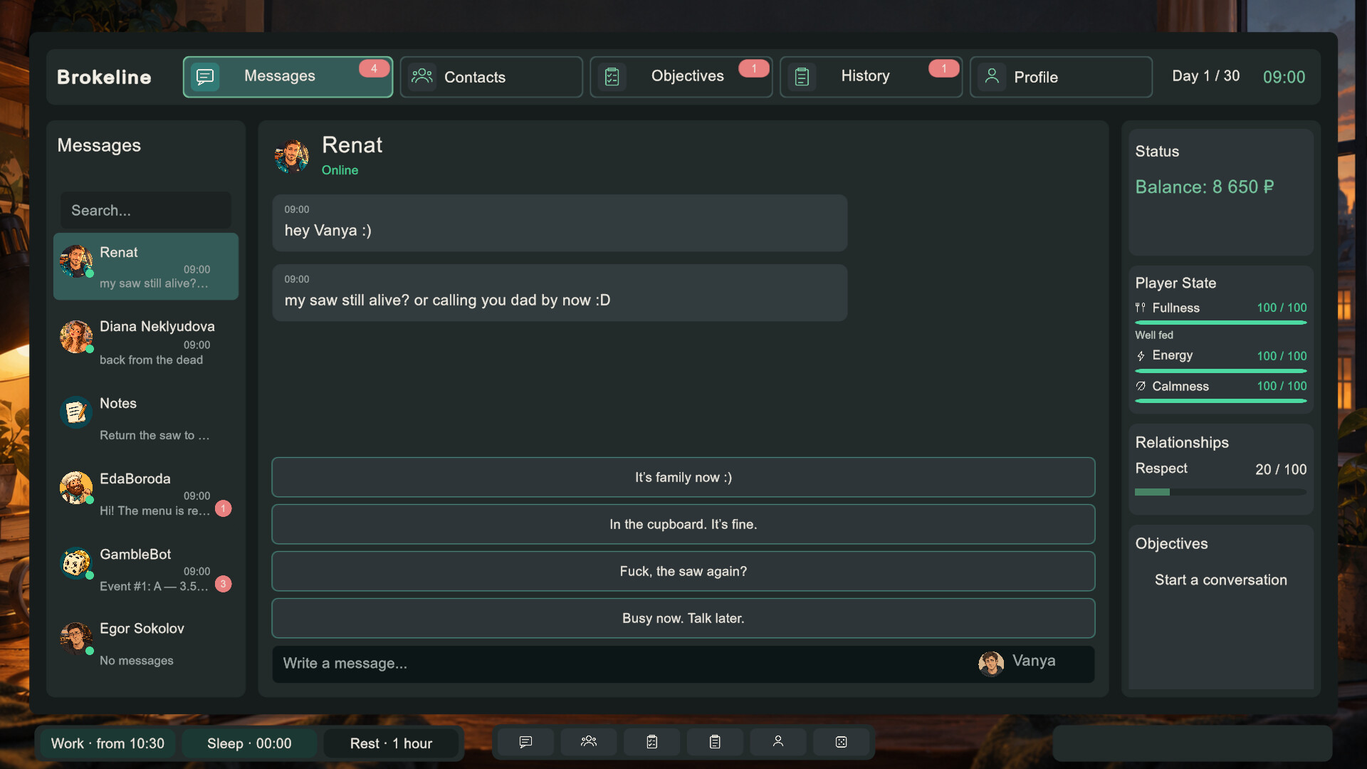Reply with "It's family now :)"
This screenshot has height=769, width=1367.
[683, 477]
